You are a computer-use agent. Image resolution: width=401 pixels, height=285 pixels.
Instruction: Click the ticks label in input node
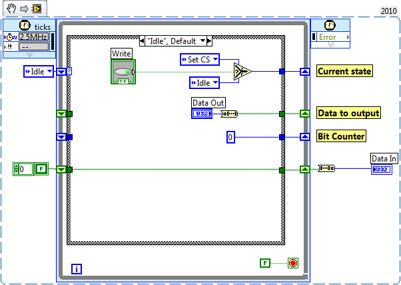click(43, 27)
